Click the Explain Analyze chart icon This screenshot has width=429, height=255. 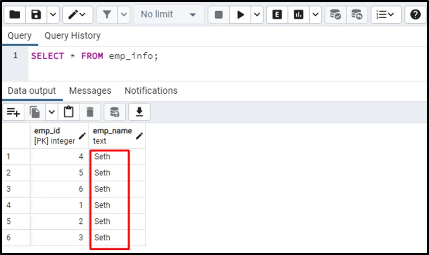299,15
